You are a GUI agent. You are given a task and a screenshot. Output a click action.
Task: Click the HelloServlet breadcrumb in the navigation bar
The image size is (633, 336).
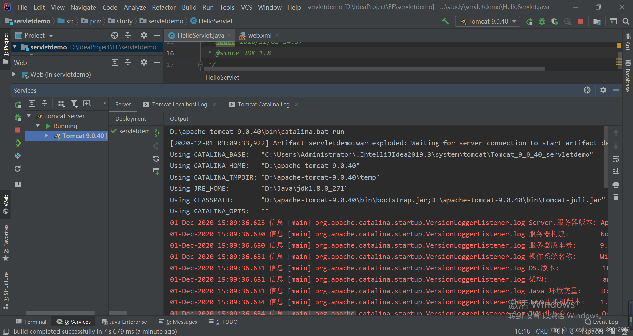click(212, 21)
